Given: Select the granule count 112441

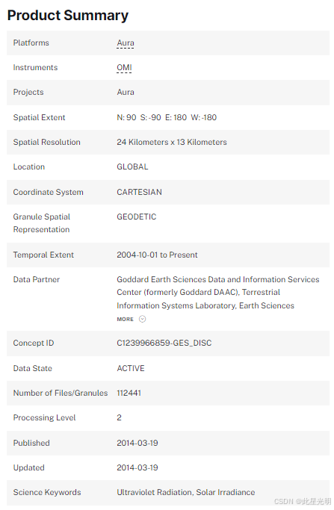Looking at the screenshot, I should point(129,394).
